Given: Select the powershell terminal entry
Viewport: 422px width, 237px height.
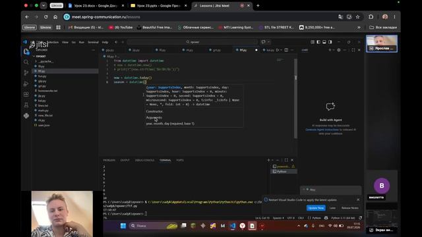Looking at the screenshot, I should point(284,167).
